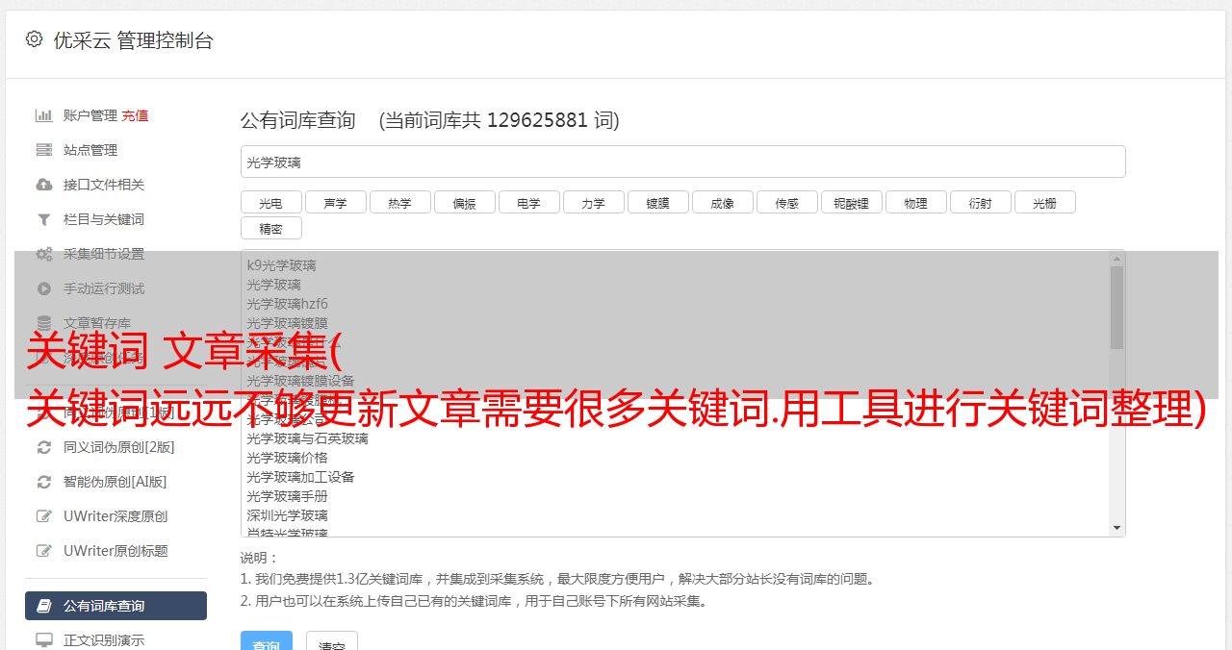Screen dimensions: 1232x650
Task: Click the 镀膜 tag button
Action: 657,202
